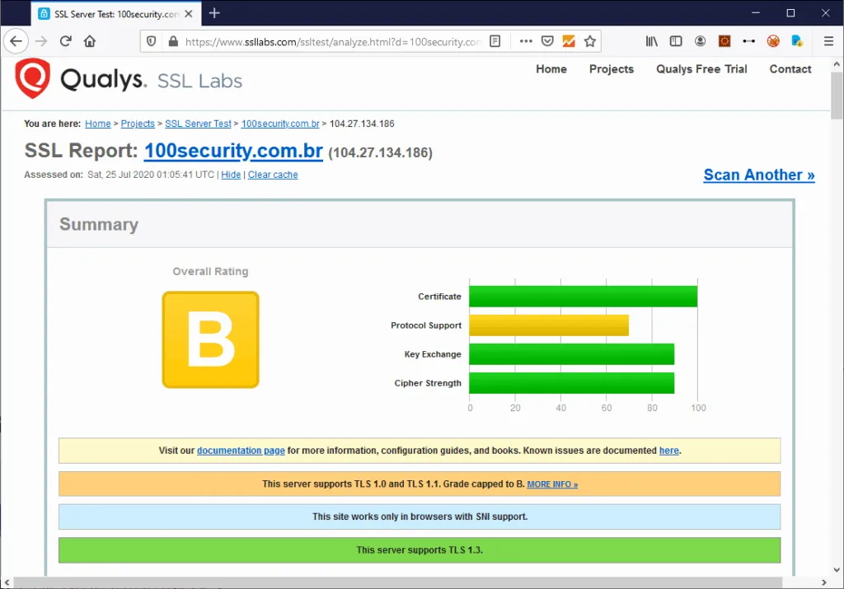Toggle reader view in address bar

[x=495, y=41]
